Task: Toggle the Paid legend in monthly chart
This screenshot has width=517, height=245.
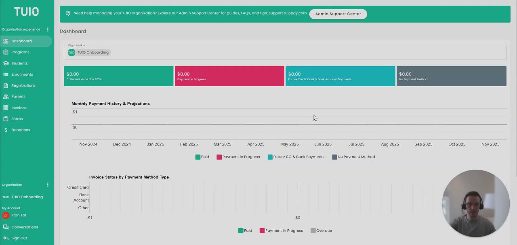Action: coord(202,157)
